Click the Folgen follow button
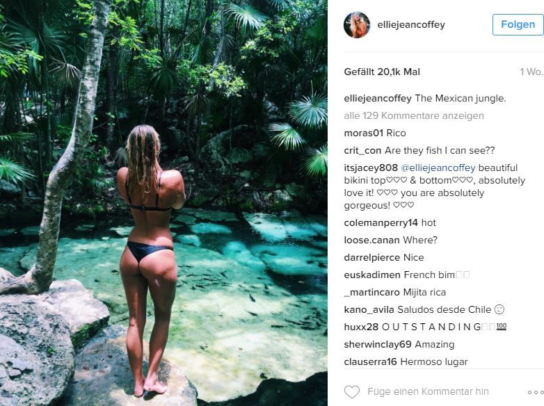Image resolution: width=544 pixels, height=406 pixels. pyautogui.click(x=518, y=24)
